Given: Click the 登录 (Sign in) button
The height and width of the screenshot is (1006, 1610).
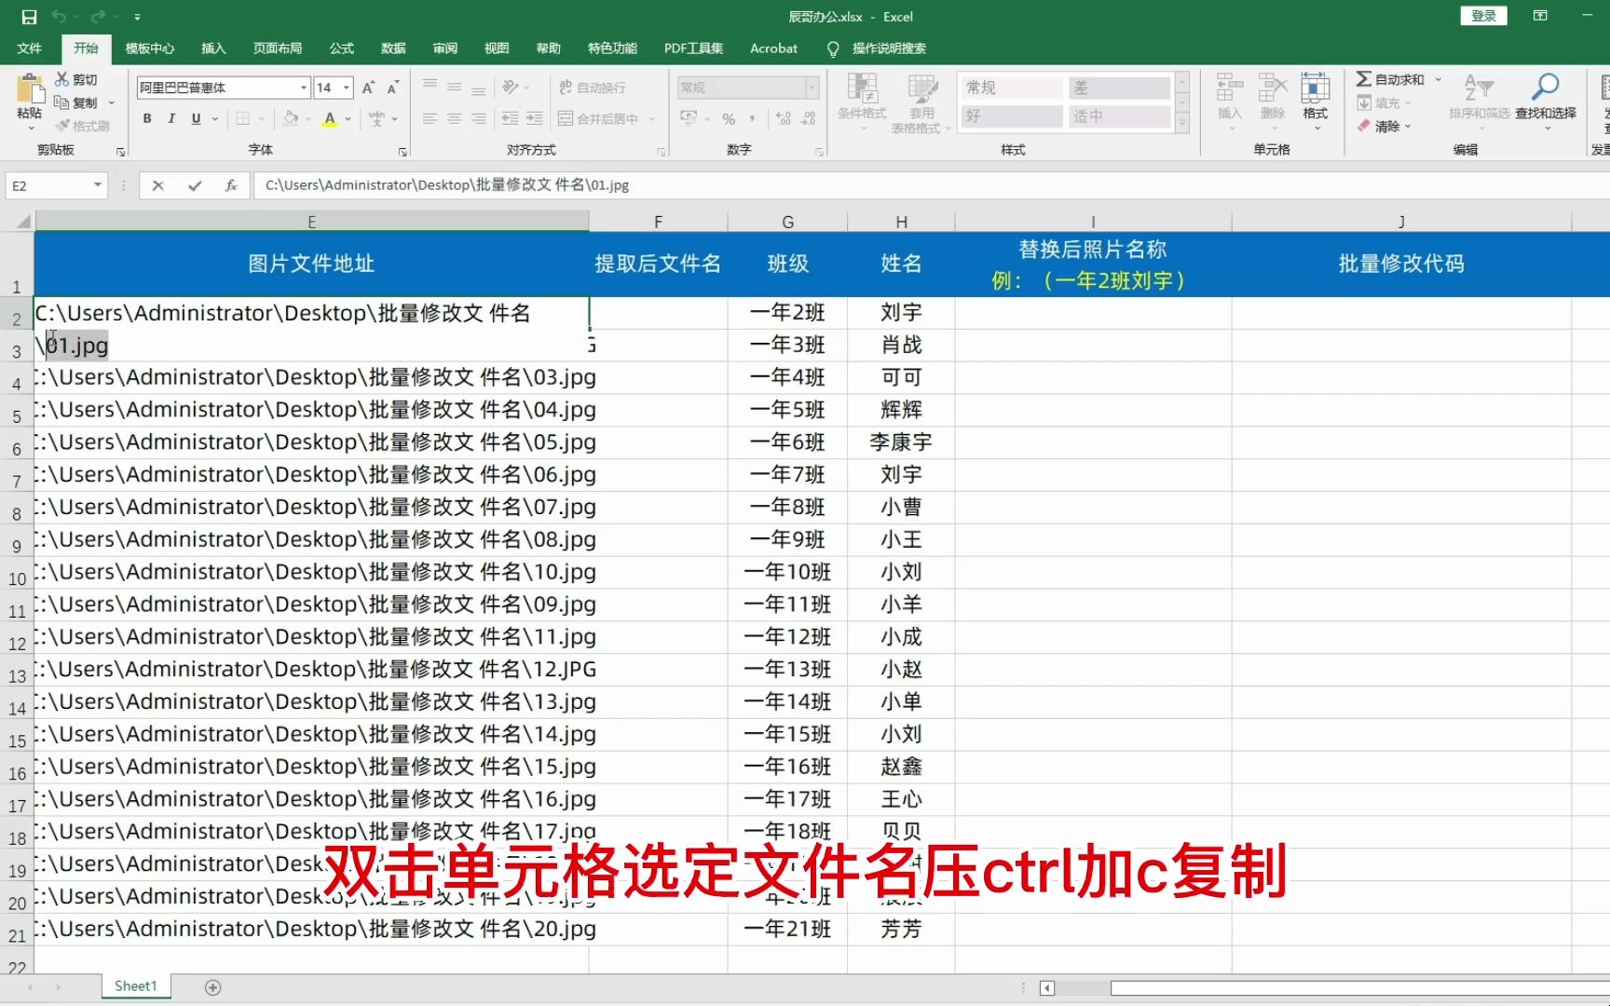Looking at the screenshot, I should [1482, 16].
